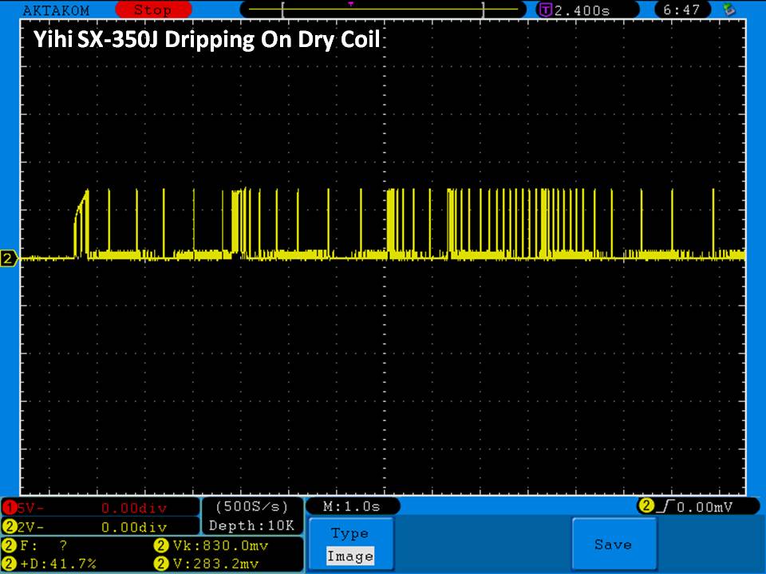Screen dimensions: 766x574
Task: Click the AKTAKOM brand logo
Action: [56, 10]
